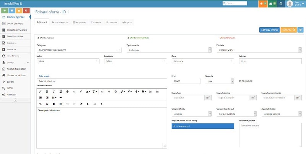Open Abonati Newsletter in sidebar

[15, 69]
